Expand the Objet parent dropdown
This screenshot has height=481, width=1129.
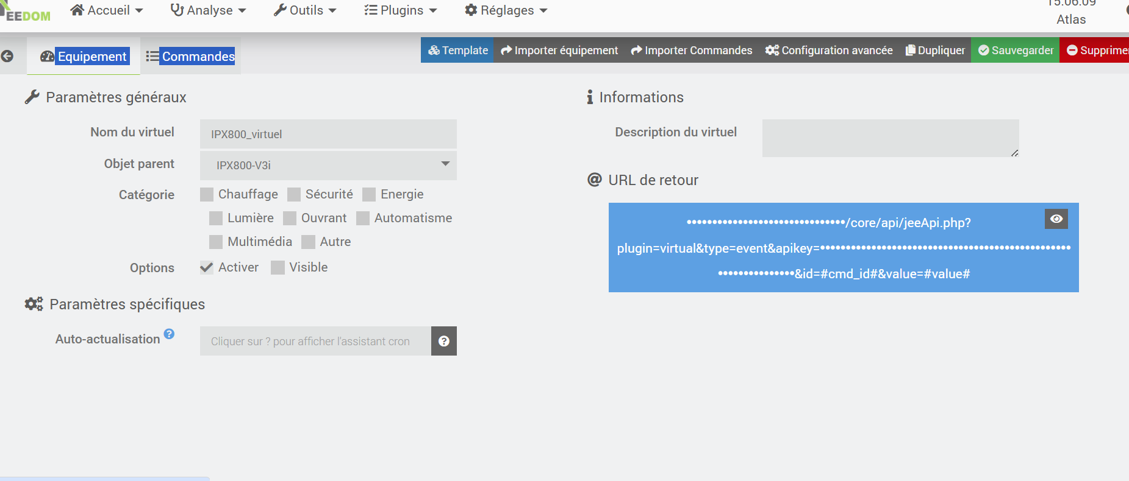coord(328,166)
